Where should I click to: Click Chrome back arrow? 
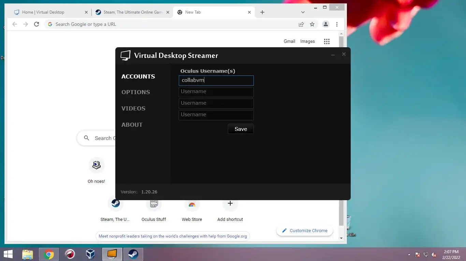pos(14,24)
